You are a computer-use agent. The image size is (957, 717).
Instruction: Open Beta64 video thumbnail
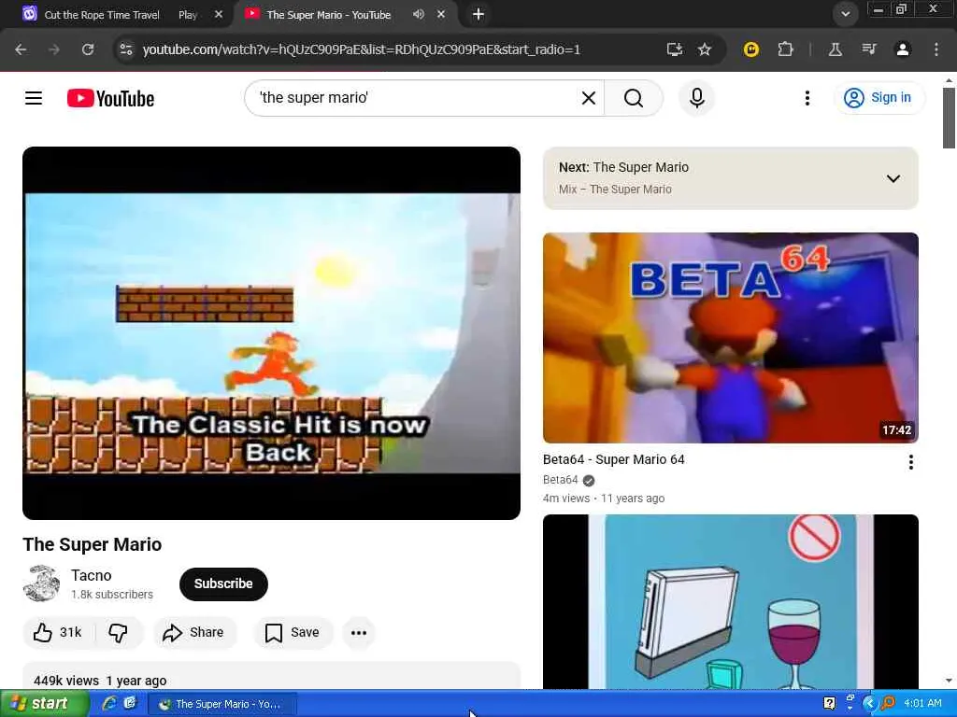click(x=731, y=338)
